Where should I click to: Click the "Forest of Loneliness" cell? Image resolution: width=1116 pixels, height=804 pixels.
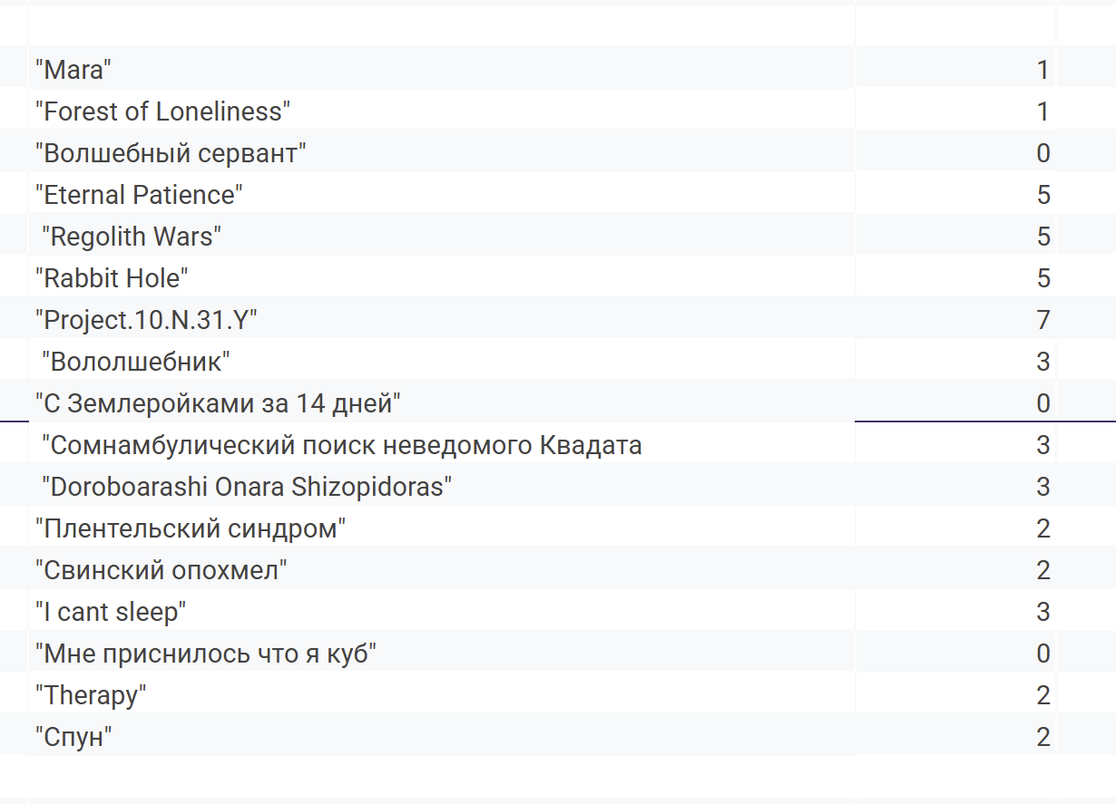441,111
